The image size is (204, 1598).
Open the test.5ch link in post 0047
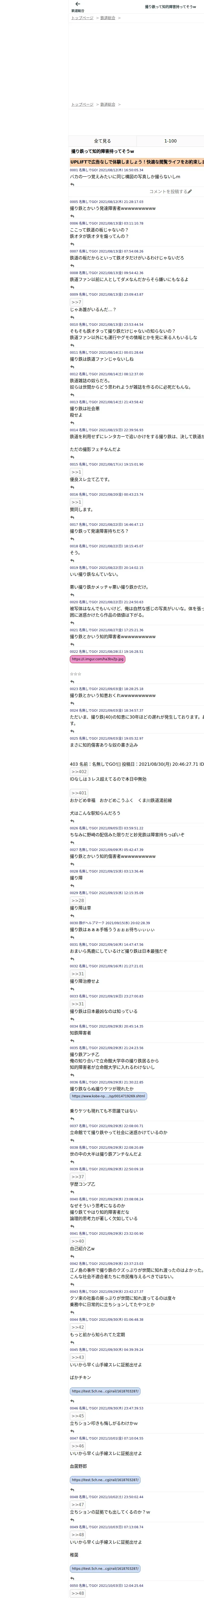tap(105, 1479)
